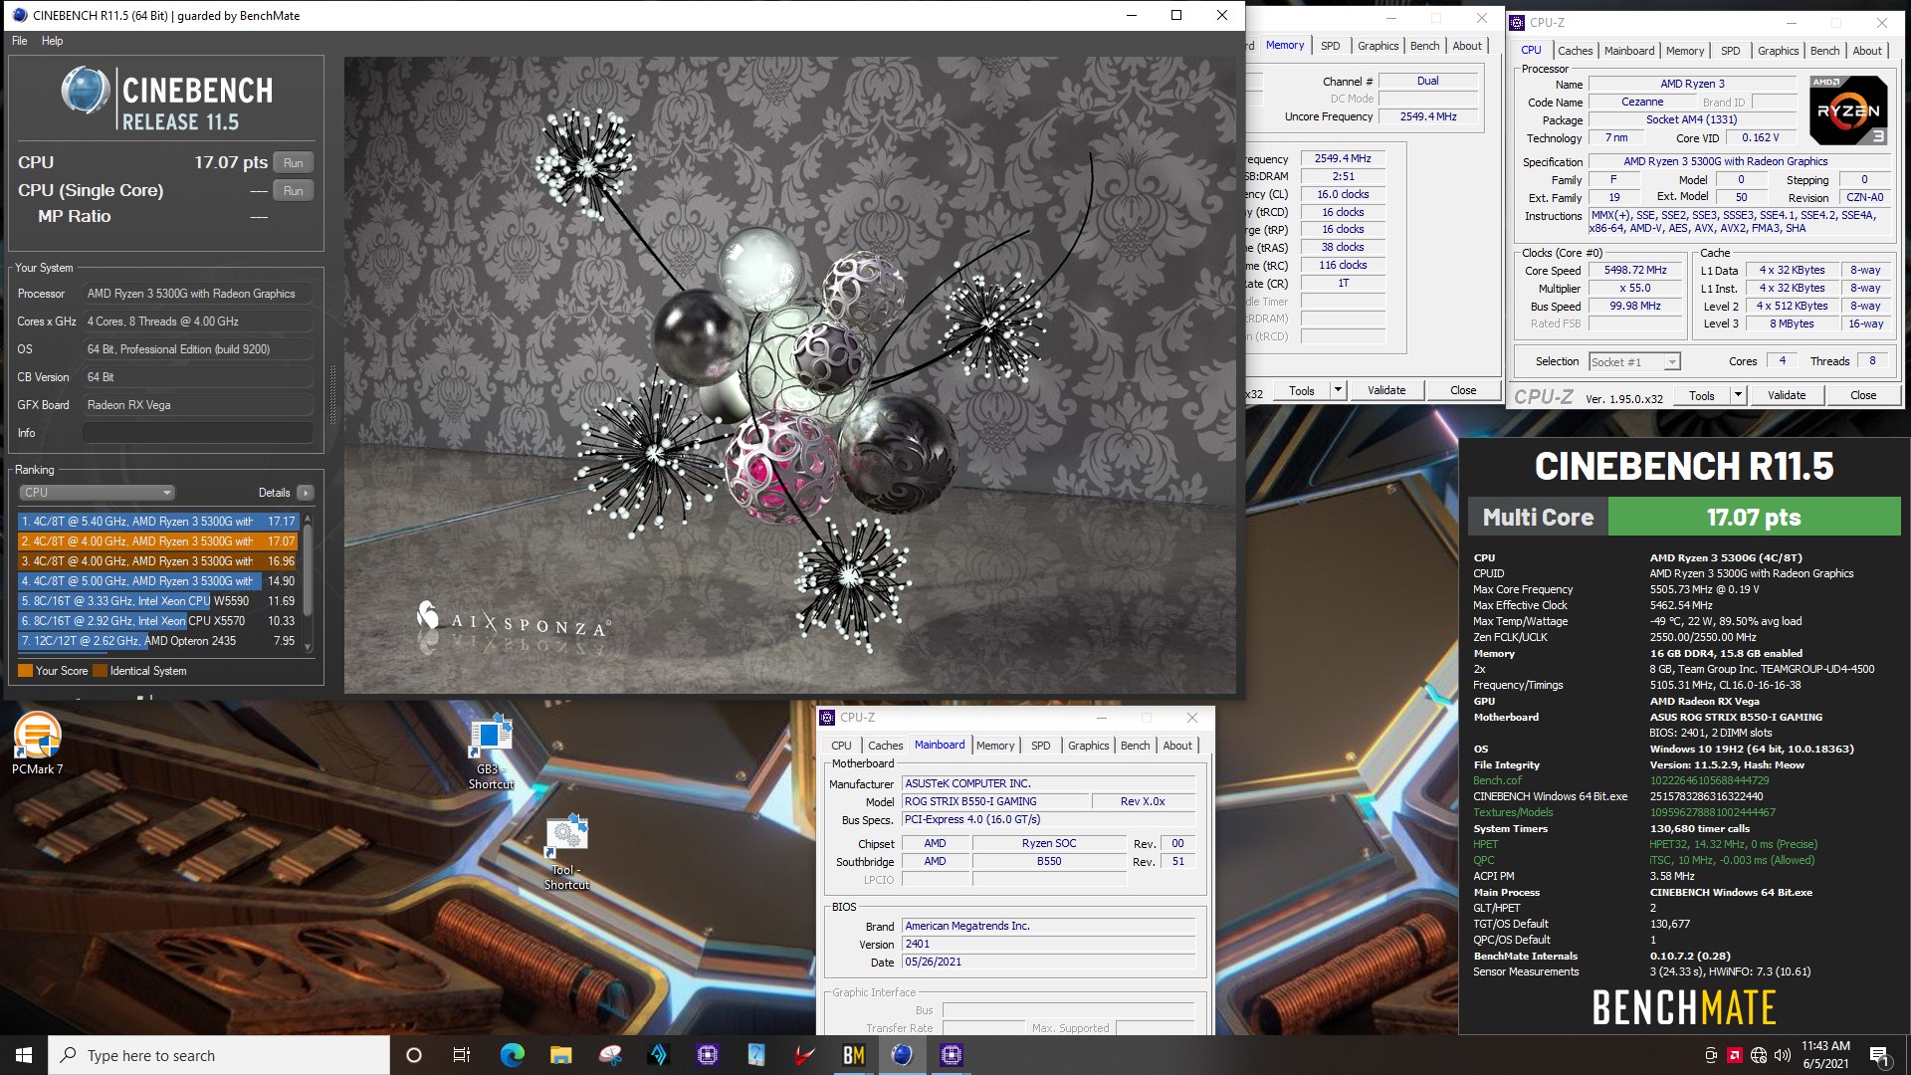This screenshot has height=1075, width=1911.
Task: Select the Memory tab in memory CPU-Z
Action: pyautogui.click(x=1284, y=45)
